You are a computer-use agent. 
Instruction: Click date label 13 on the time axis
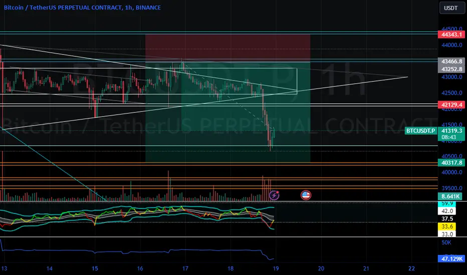tap(4, 268)
